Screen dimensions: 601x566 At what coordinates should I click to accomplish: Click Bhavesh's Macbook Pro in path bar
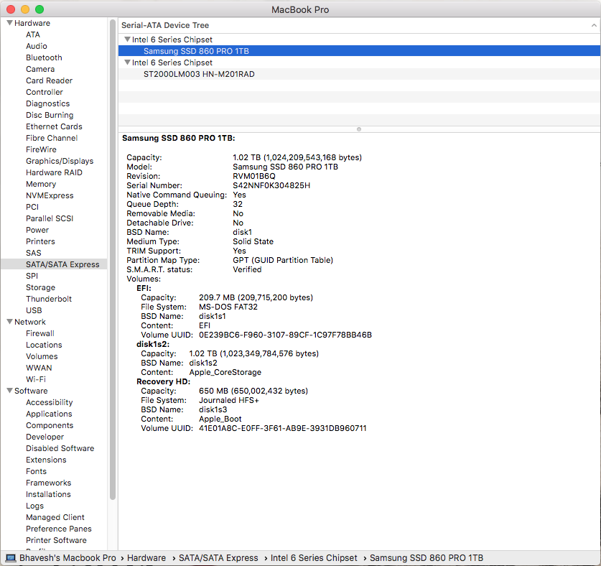(67, 558)
